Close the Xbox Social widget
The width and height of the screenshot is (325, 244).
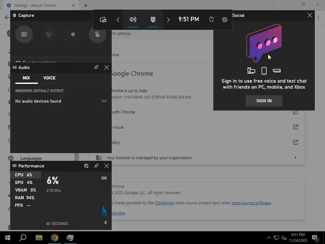310,15
